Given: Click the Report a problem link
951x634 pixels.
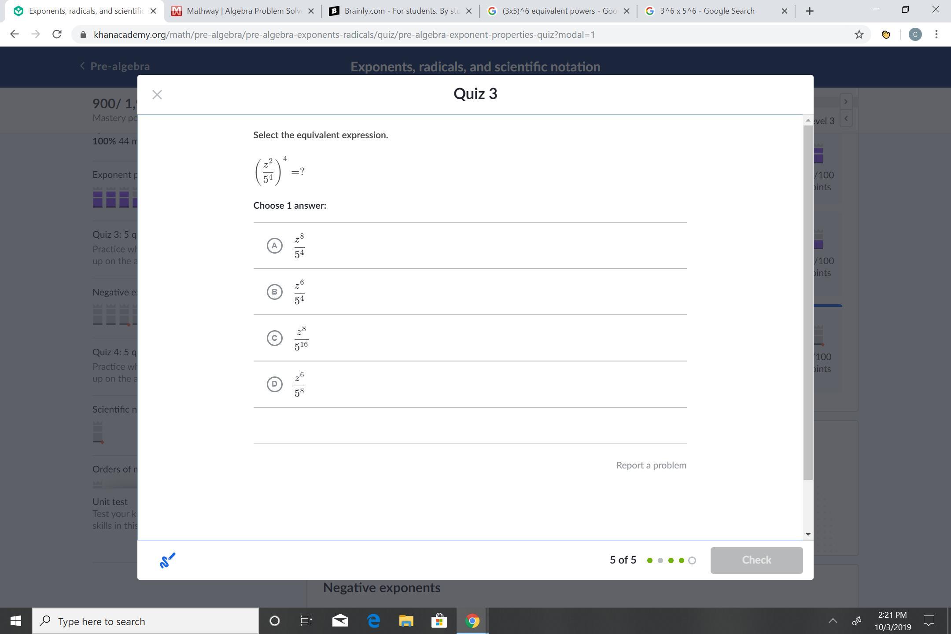Looking at the screenshot, I should coord(651,465).
